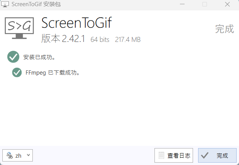Screen dimensions: 239x165
Task: Click the large ScreenToGif heading
Action: (x=76, y=23)
